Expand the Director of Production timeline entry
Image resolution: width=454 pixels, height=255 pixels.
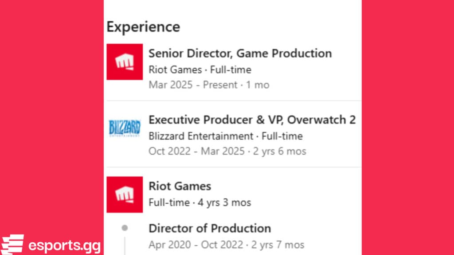(x=210, y=228)
